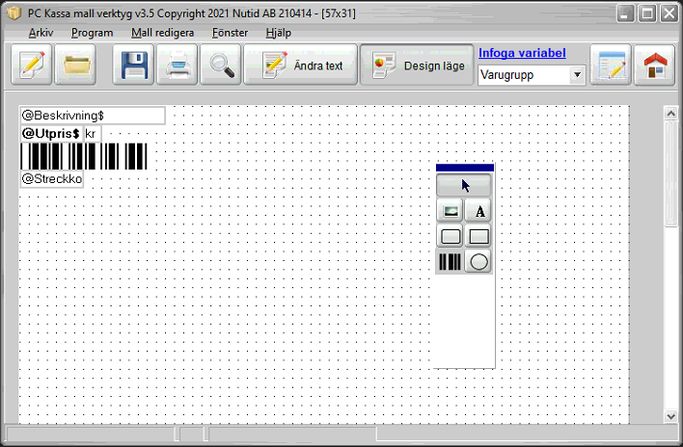
Task: Select the rounded rectangle tool
Action: tap(451, 236)
